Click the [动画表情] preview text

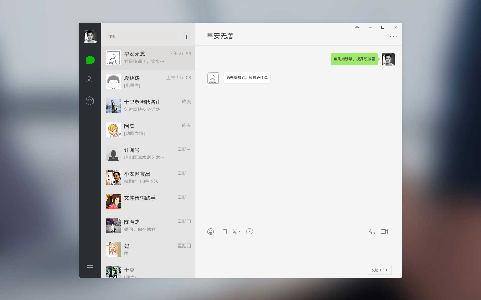tap(135, 133)
